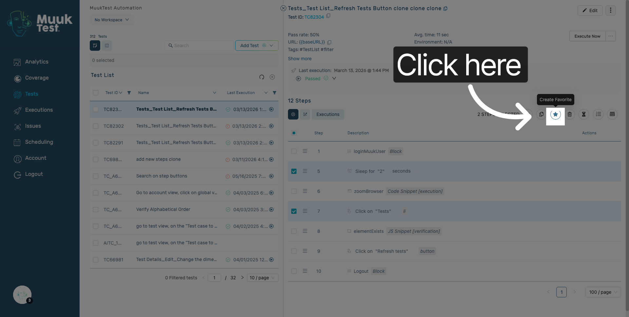
Task: Click the edit steps pencil icon
Action: tap(305, 114)
